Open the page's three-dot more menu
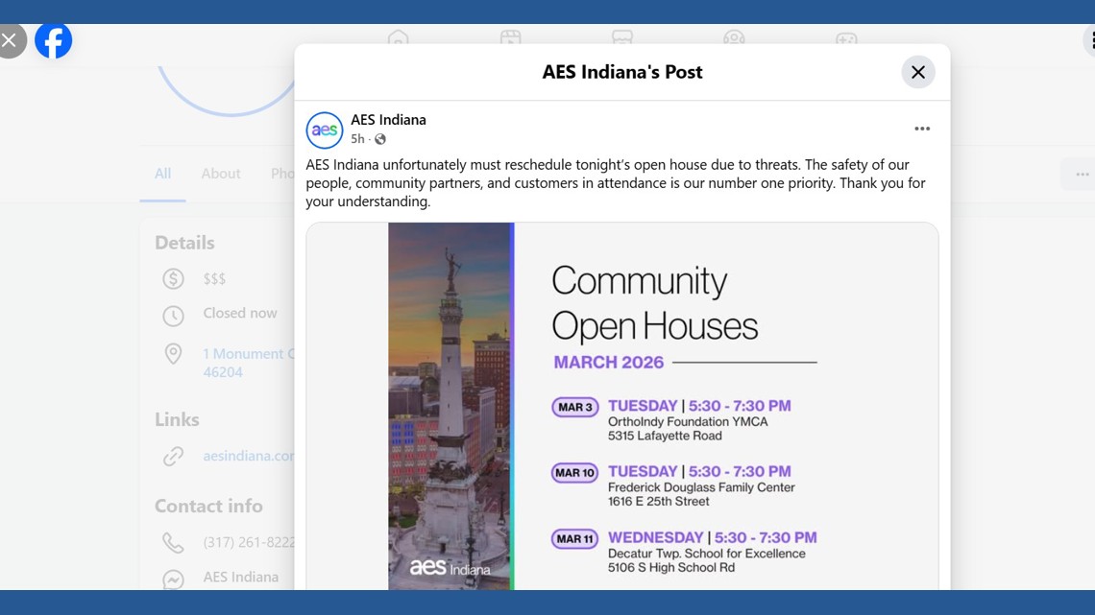The width and height of the screenshot is (1095, 615). click(x=1081, y=174)
